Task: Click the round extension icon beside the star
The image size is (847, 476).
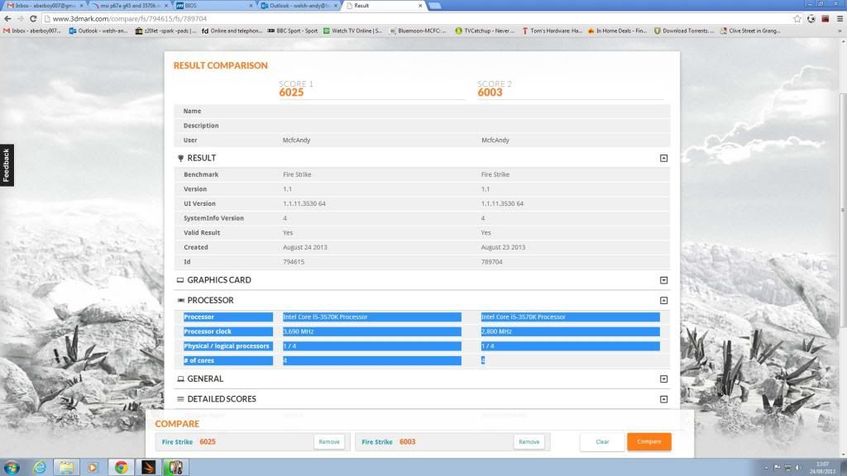Action: click(811, 18)
